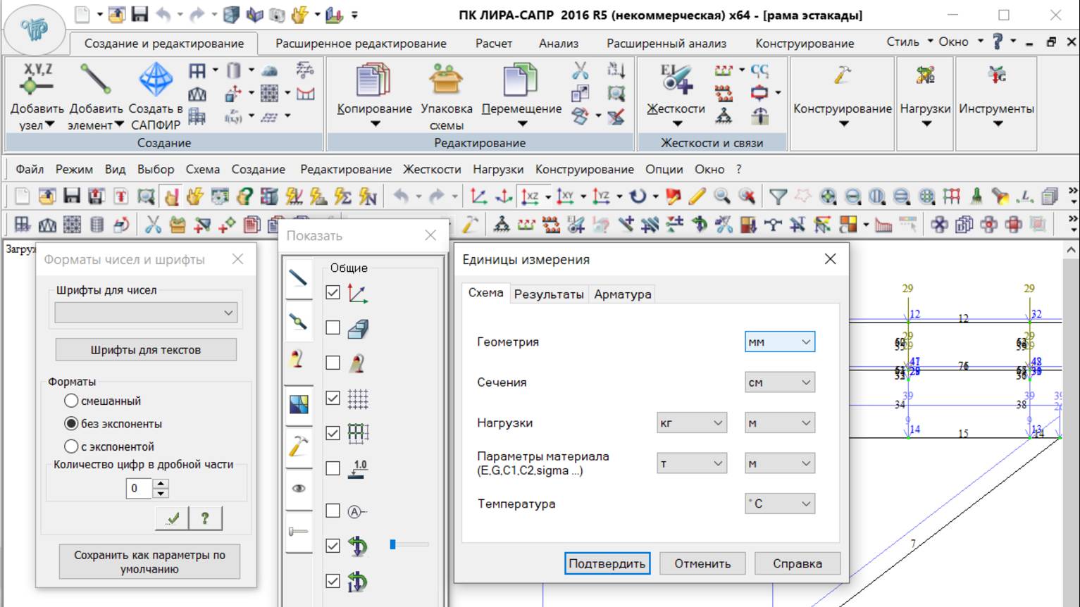Open the hammer tab in Показать panel

click(x=298, y=446)
